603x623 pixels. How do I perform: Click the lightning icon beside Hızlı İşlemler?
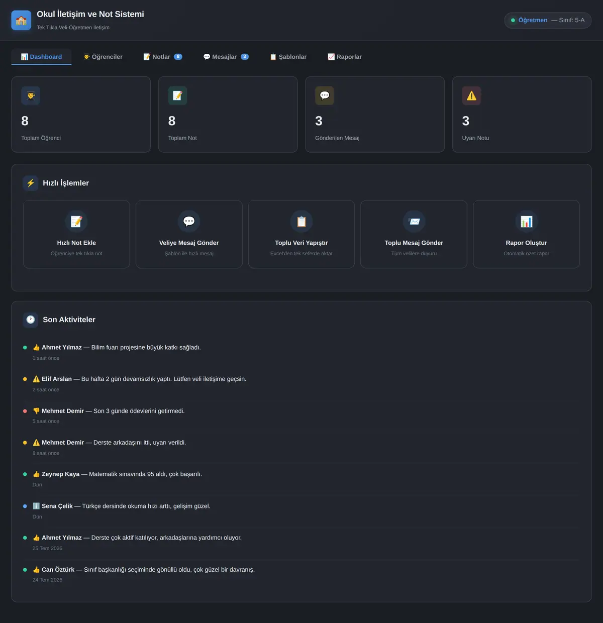click(31, 183)
